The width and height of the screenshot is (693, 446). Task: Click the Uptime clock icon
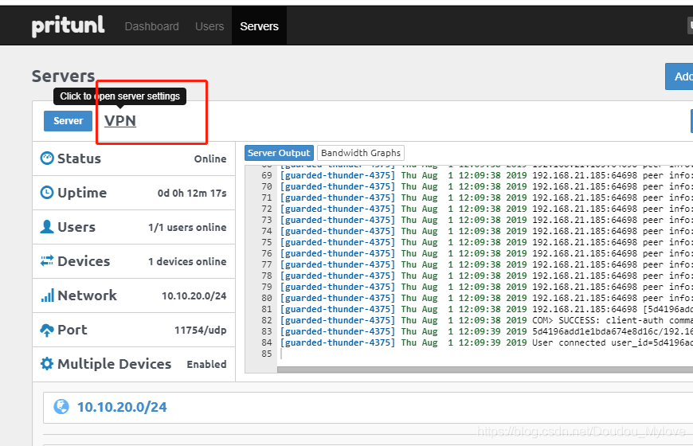[x=47, y=192]
